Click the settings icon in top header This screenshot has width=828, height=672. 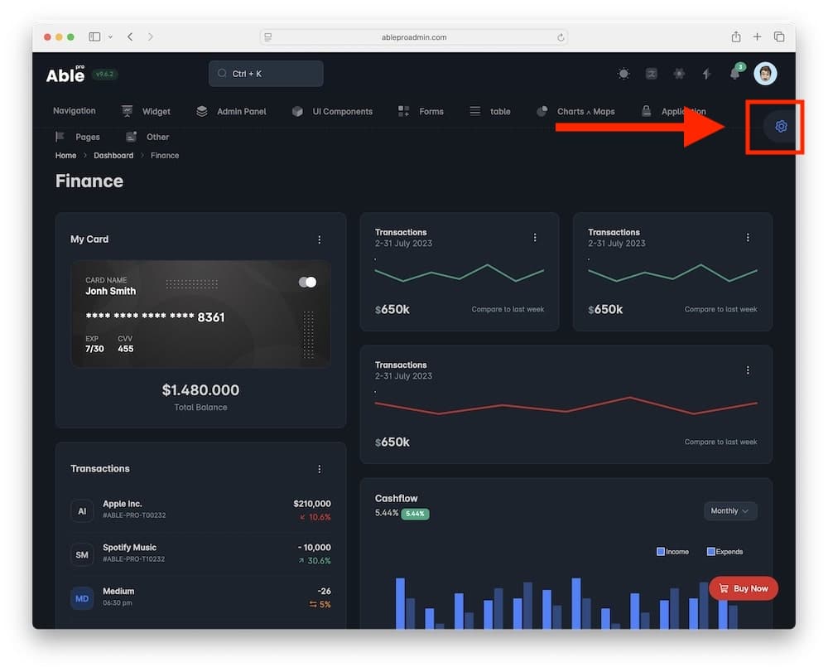[679, 74]
